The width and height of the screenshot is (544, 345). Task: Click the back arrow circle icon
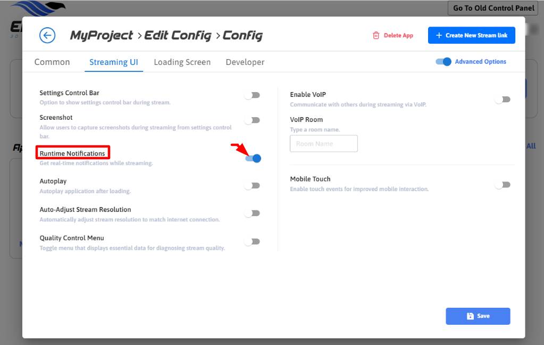pyautogui.click(x=47, y=36)
